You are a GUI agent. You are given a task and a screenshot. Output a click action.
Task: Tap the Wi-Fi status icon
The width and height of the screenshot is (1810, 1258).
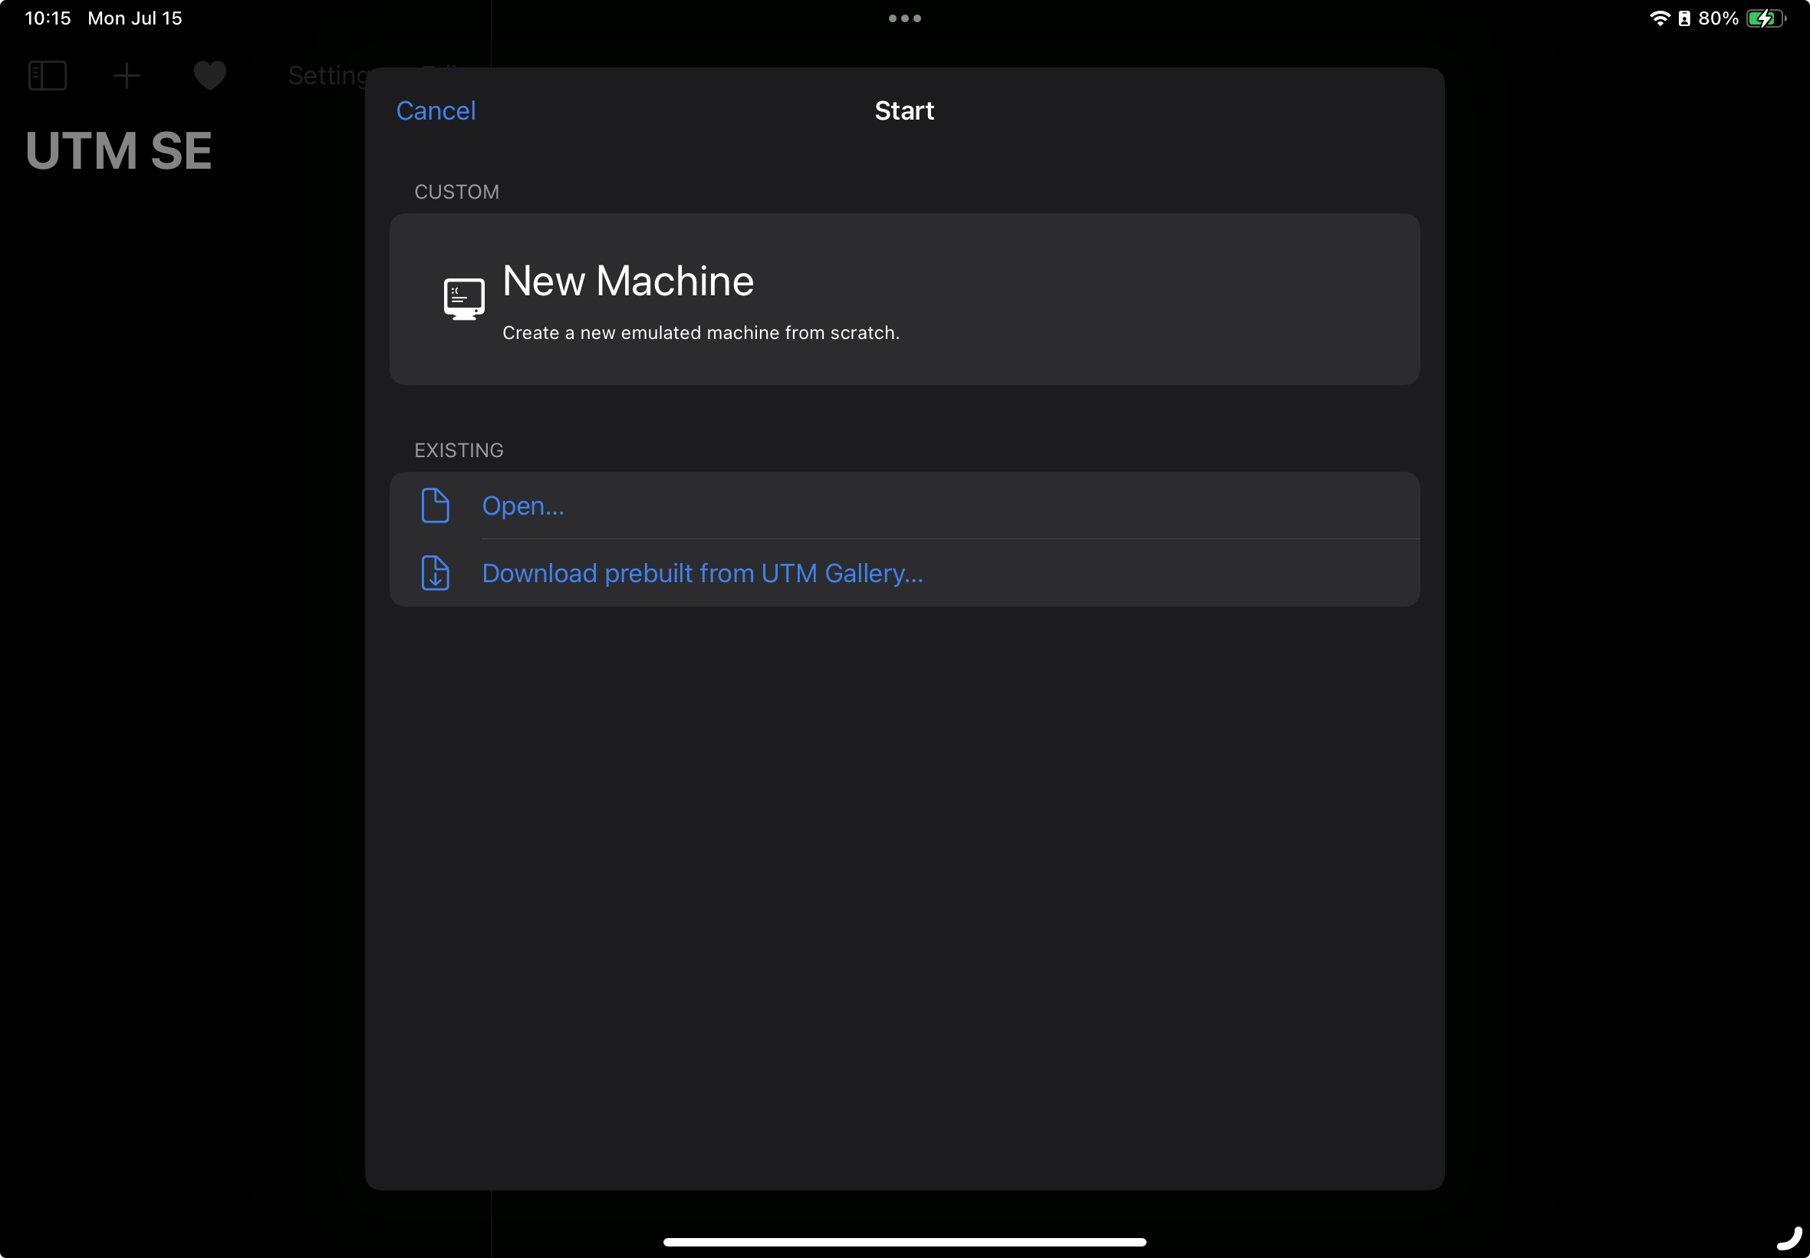pyautogui.click(x=1660, y=18)
